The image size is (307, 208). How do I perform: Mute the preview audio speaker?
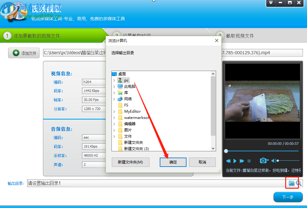[274, 161]
